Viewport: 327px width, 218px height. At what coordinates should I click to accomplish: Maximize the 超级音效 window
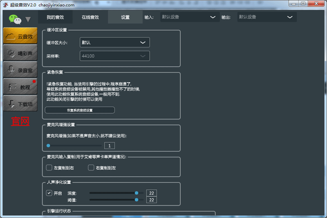pos(303,4)
